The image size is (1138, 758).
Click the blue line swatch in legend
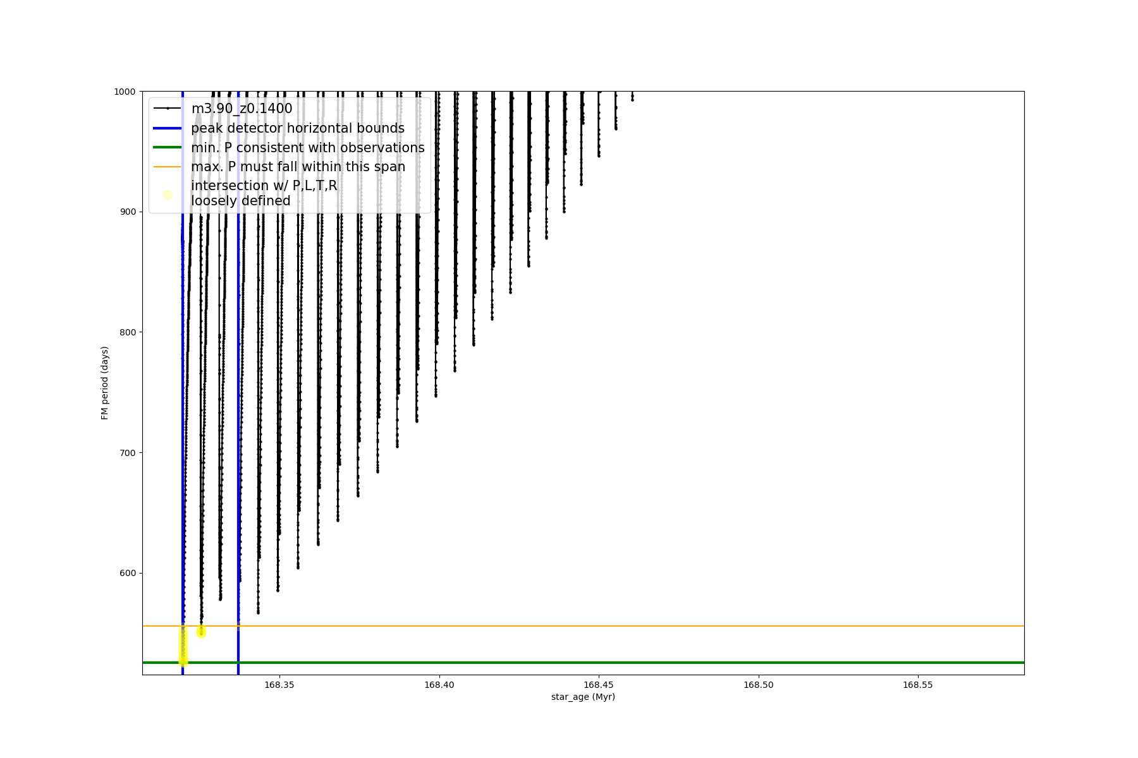168,128
